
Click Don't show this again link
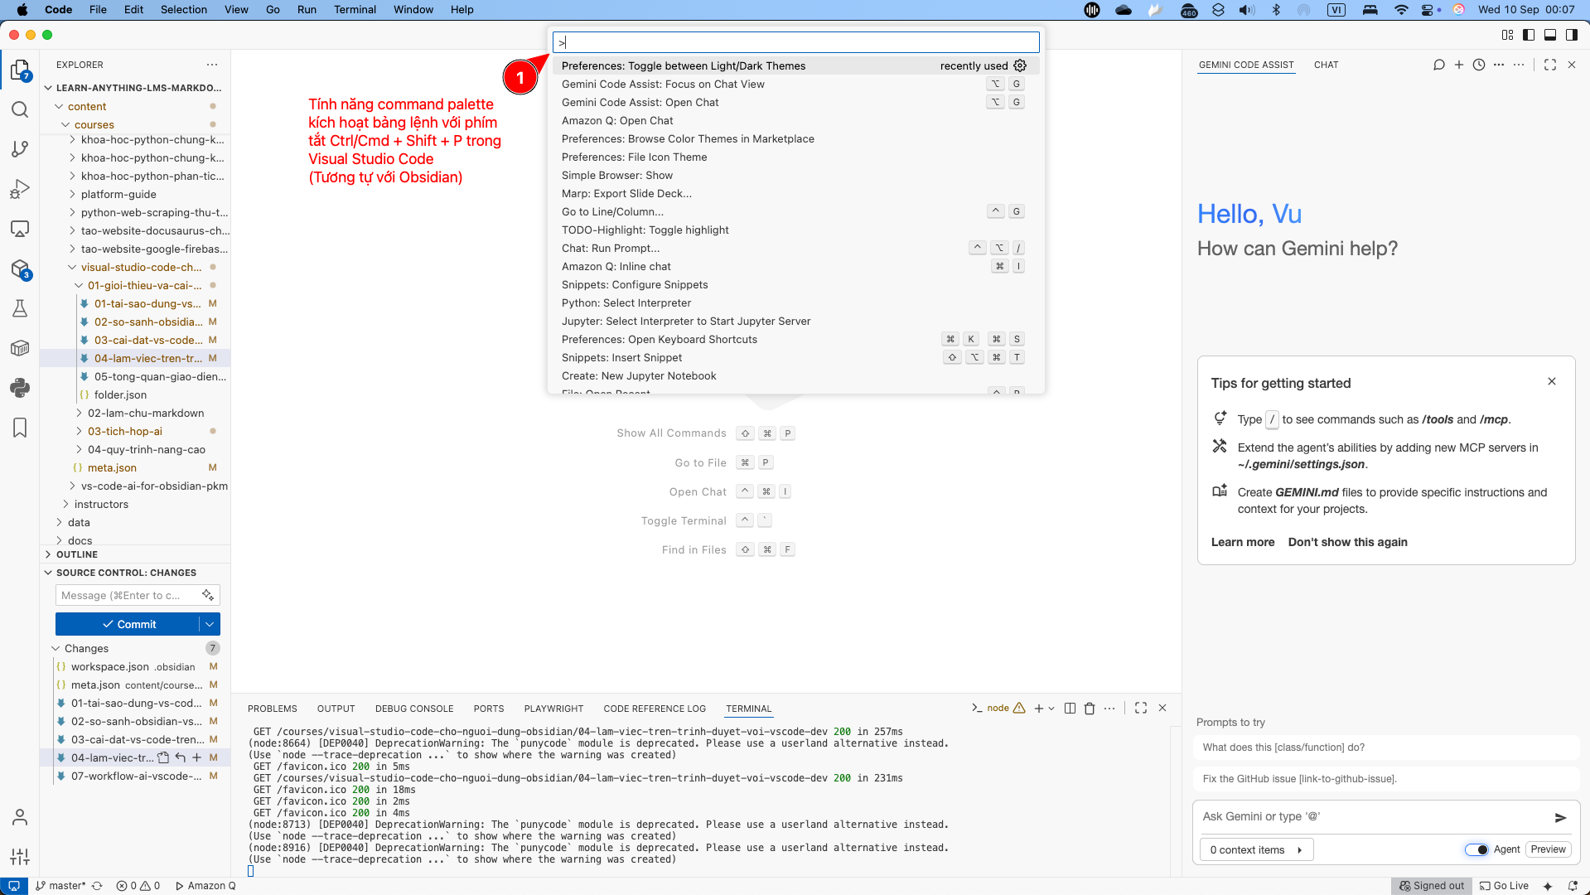pyautogui.click(x=1347, y=542)
